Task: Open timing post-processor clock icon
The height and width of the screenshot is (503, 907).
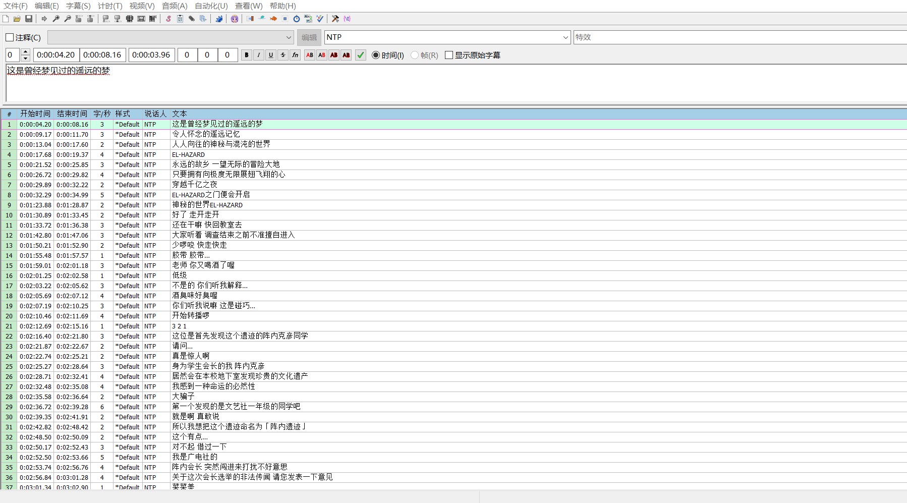Action: [x=297, y=19]
